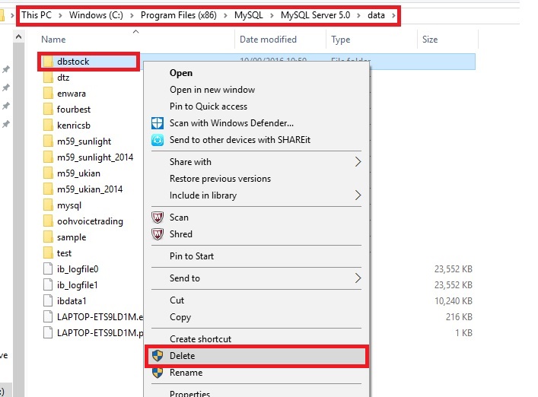Sort by Date modified column header
Viewport: 538px width, 397px height.
coord(268,40)
